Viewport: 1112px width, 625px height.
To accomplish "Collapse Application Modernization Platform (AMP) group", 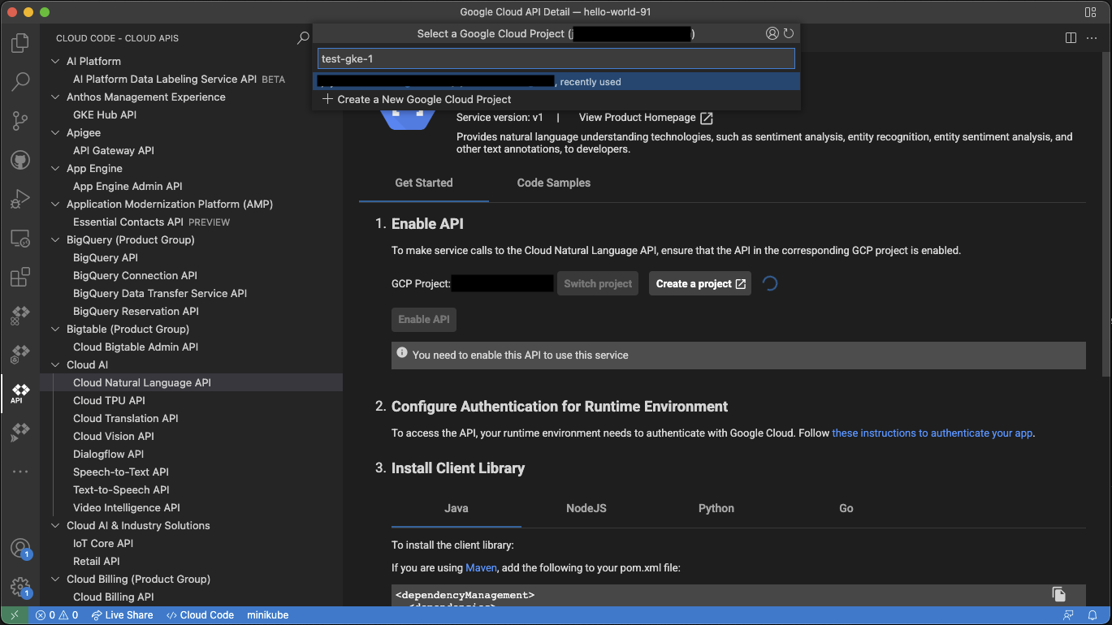I will [55, 204].
